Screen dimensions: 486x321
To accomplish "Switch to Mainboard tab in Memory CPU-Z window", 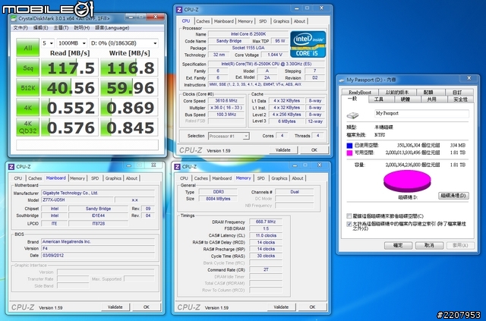I will pos(222,178).
